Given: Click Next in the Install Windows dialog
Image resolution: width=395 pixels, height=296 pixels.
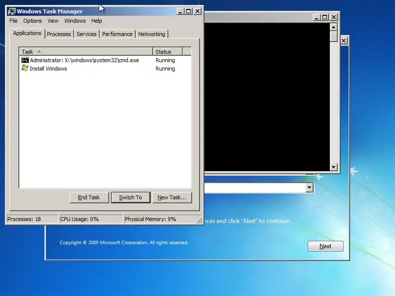Looking at the screenshot, I should pos(325,246).
